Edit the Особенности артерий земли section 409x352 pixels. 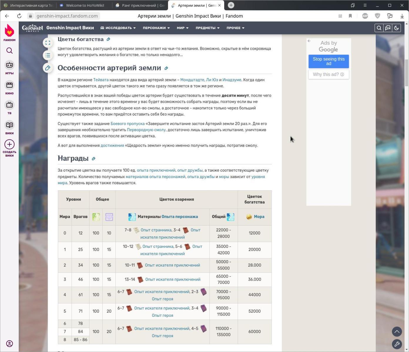coord(166,68)
